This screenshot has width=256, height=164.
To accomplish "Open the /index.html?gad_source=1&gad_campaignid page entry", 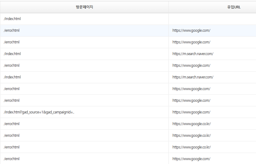I will tap(39, 112).
